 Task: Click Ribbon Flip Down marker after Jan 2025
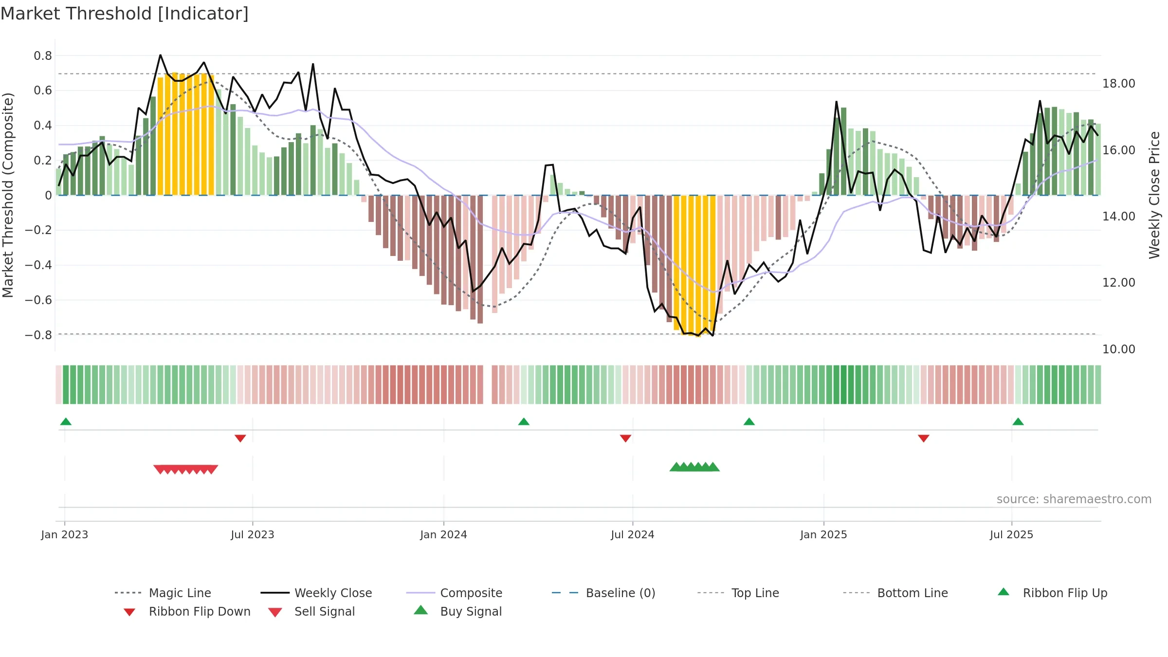[x=924, y=438]
